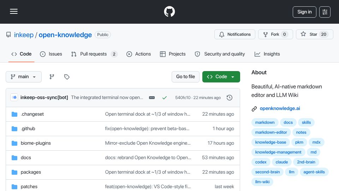Viewport: 339px width, 191px height.
Task: Click the .changeset folder icon
Action: [14, 114]
